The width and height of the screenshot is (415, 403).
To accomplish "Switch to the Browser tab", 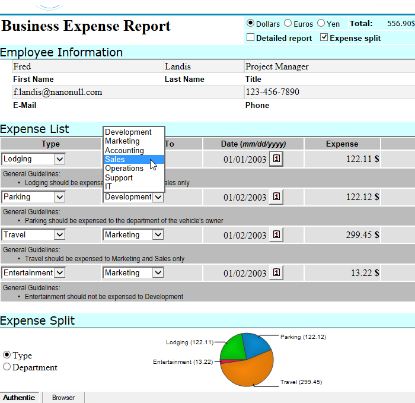I will point(63,398).
